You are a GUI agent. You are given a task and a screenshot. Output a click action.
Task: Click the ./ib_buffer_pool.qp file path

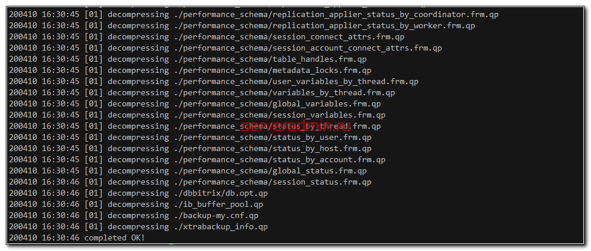218,205
